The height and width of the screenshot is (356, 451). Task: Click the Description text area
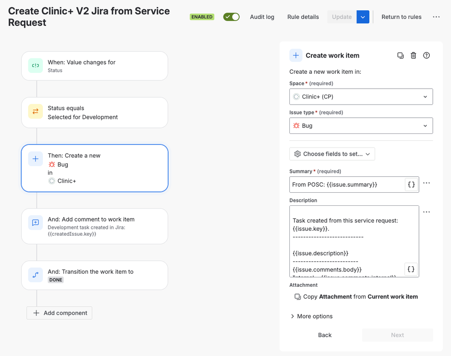(354, 241)
